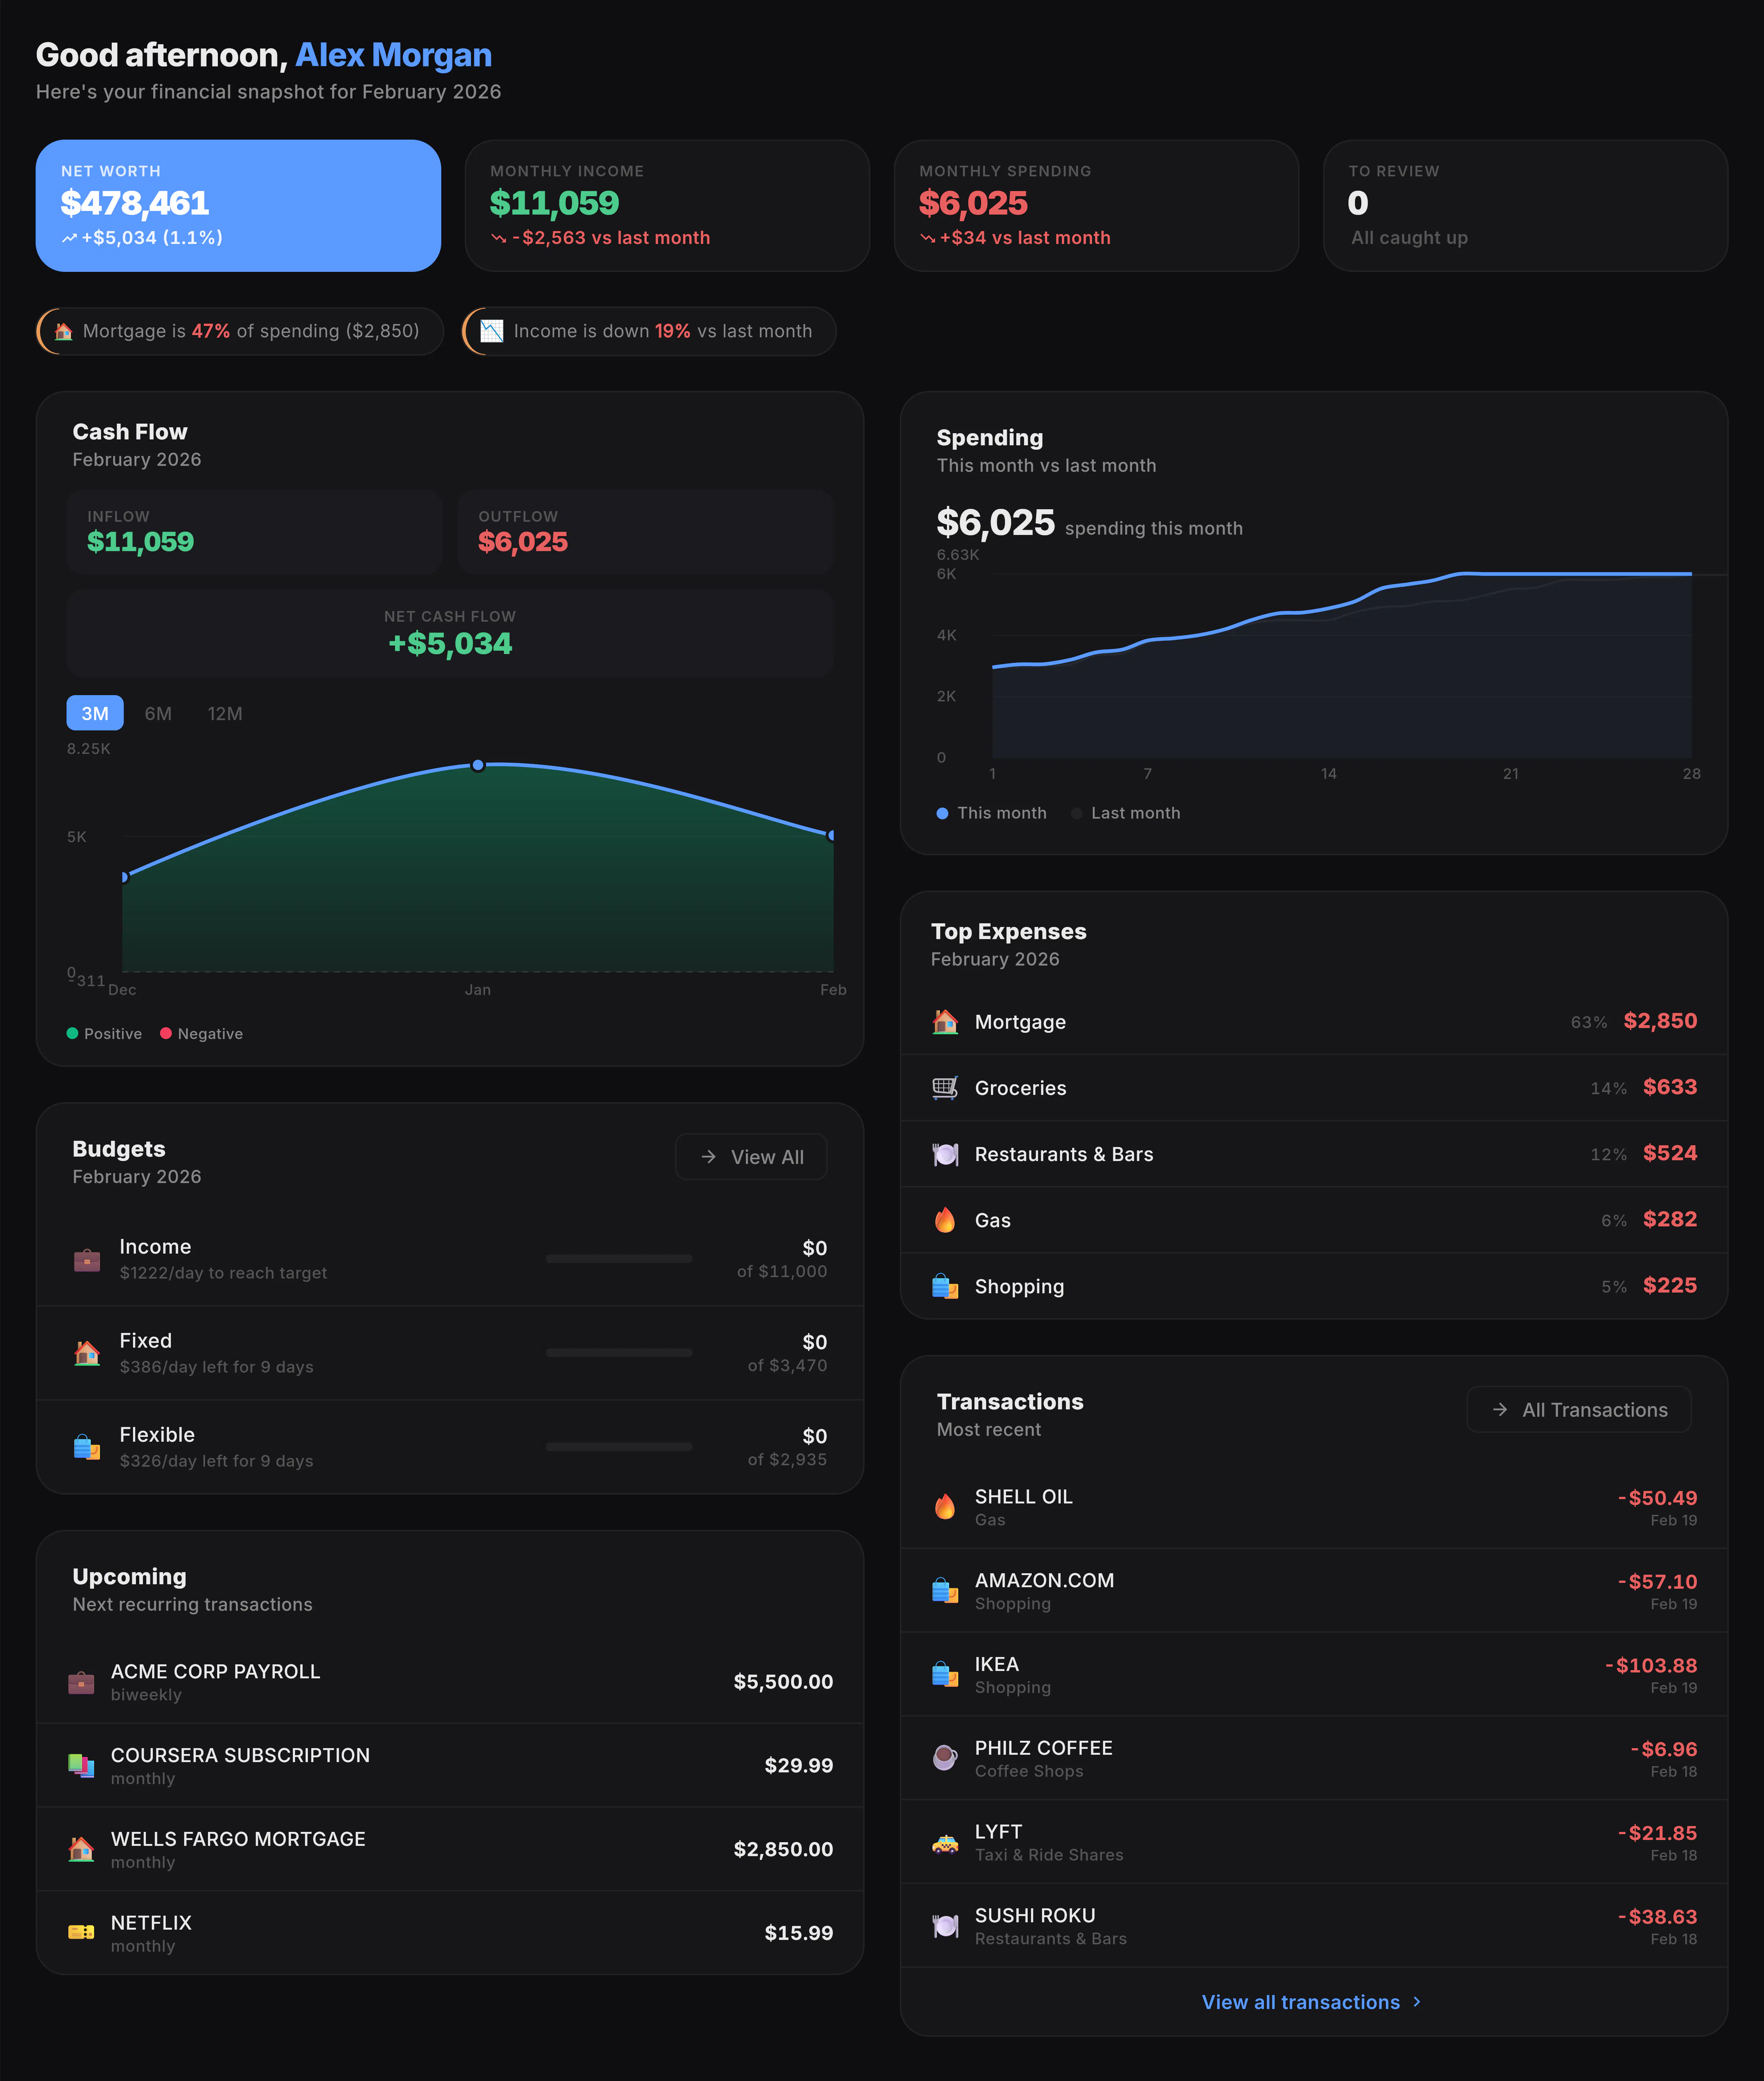Click the WELLS FARGO MORTGAGE house icon

tap(81, 1849)
